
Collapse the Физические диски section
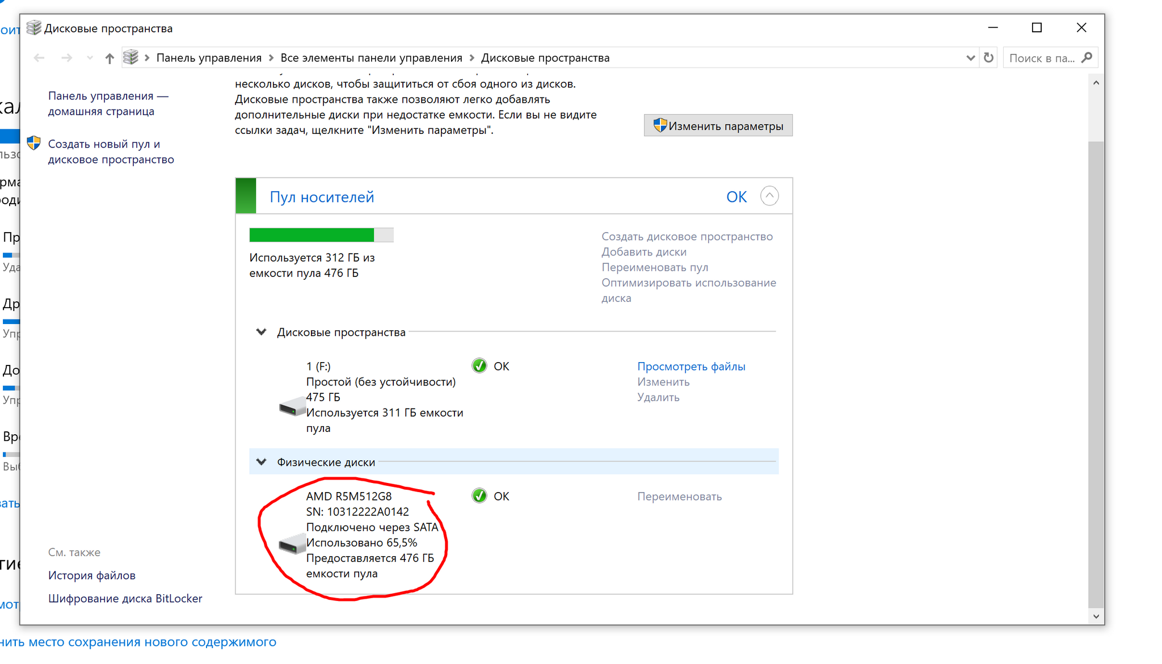coord(261,462)
